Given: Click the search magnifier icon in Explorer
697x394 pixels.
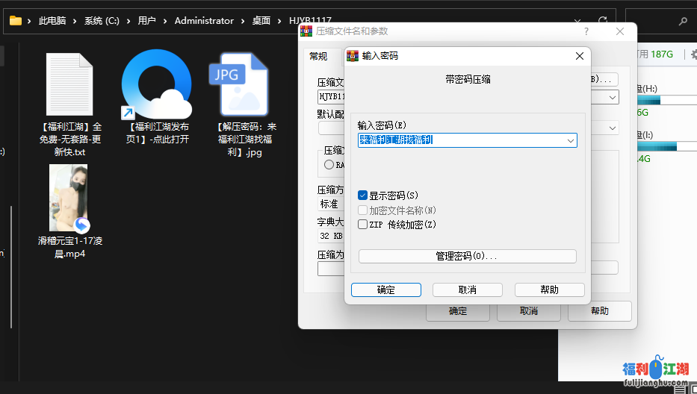Looking at the screenshot, I should (684, 22).
